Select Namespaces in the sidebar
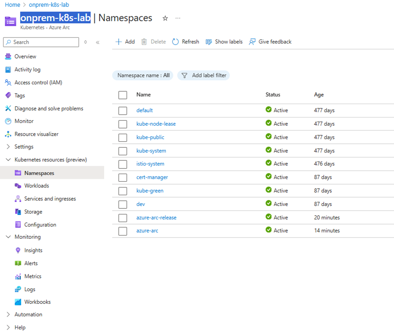 (52, 173)
